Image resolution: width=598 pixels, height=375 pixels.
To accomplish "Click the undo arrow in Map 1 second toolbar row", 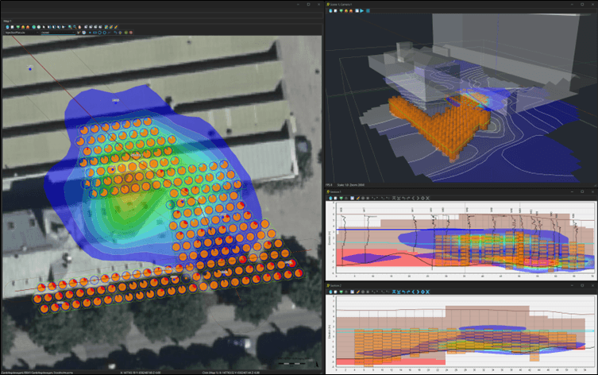I will tap(115, 33).
